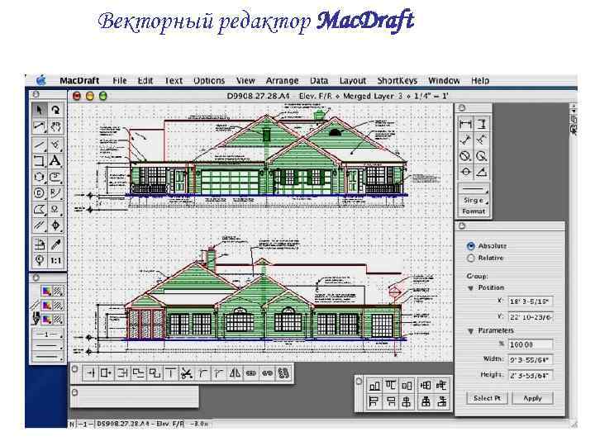595x446 pixels.
Task: Open the Edit menu
Action: pyautogui.click(x=145, y=81)
